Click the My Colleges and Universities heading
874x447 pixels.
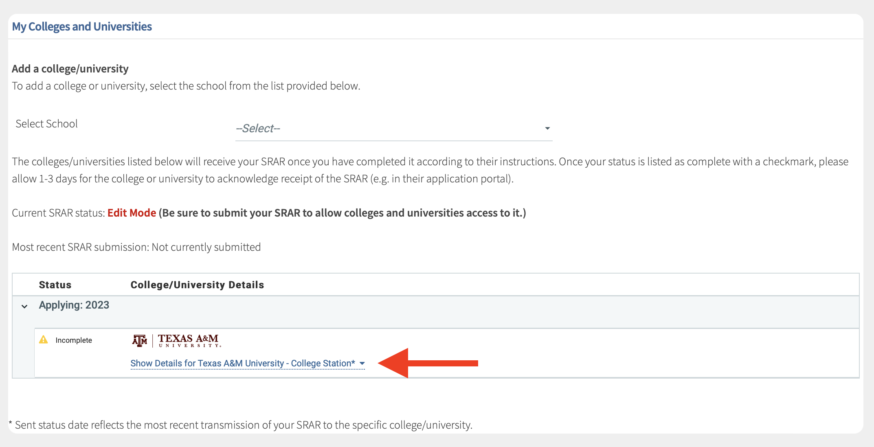tap(82, 26)
